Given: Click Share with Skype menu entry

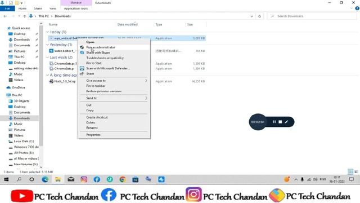Looking at the screenshot, I should point(98,52).
